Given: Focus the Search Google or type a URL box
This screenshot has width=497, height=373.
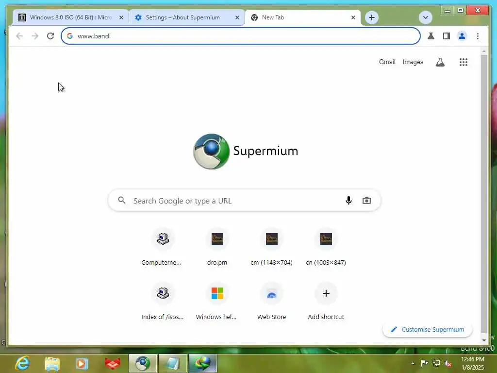Looking at the screenshot, I should click(244, 201).
